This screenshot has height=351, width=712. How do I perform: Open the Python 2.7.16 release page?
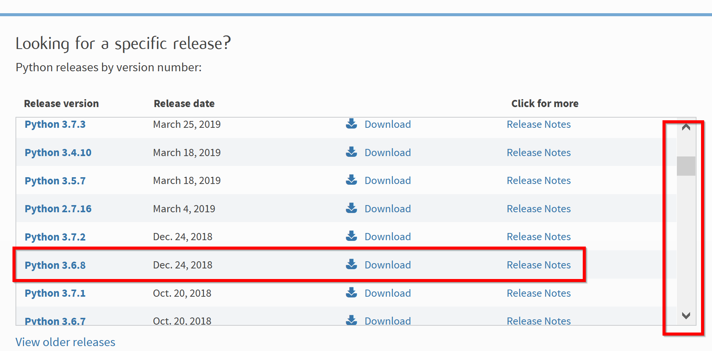click(58, 209)
